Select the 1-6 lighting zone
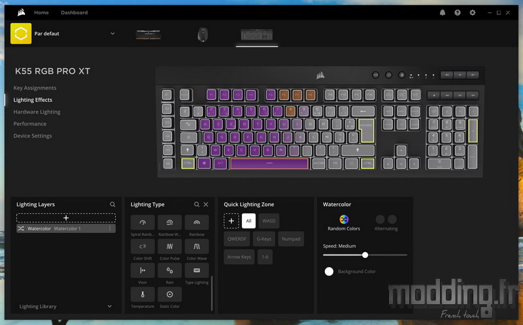The width and height of the screenshot is (523, 325). click(265, 256)
